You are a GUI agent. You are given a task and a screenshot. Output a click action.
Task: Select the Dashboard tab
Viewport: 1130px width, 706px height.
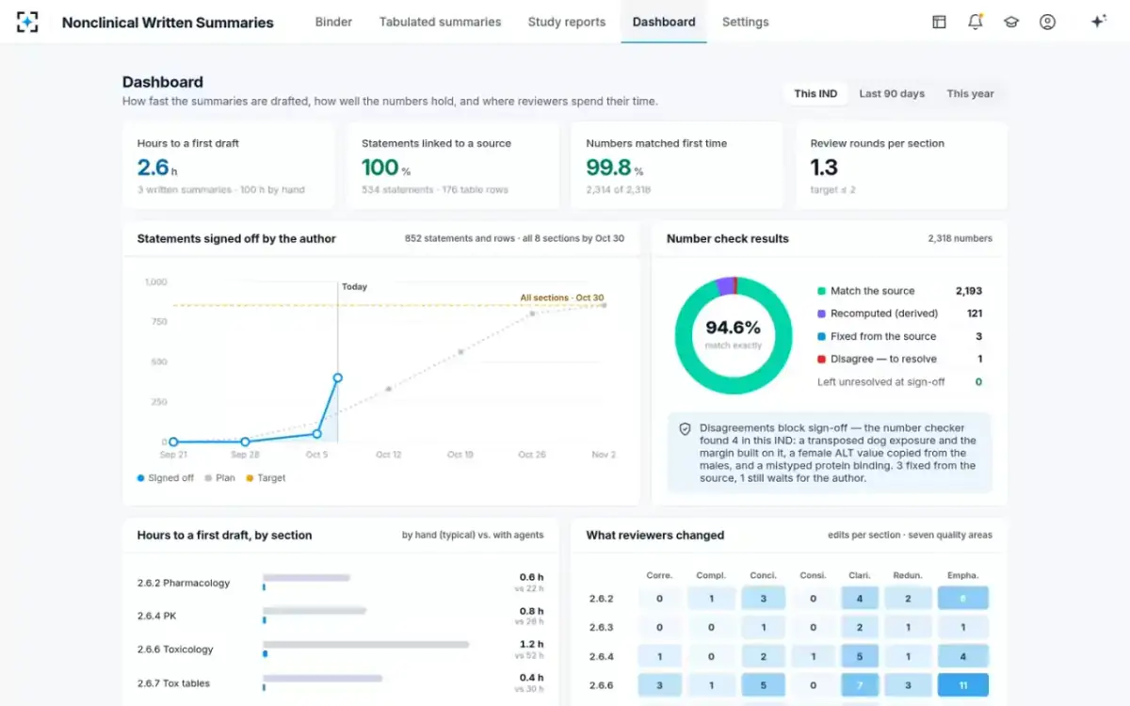coord(664,22)
